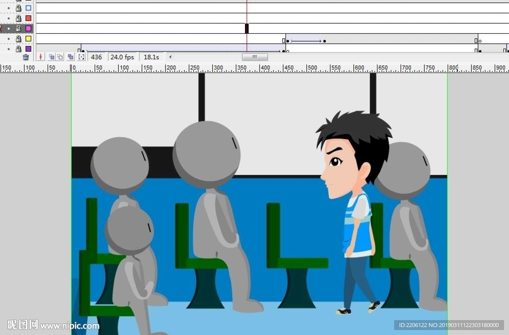This screenshot has height=335, width=509.
Task: Click the hollow blue outline swatch
Action: [x=28, y=8]
